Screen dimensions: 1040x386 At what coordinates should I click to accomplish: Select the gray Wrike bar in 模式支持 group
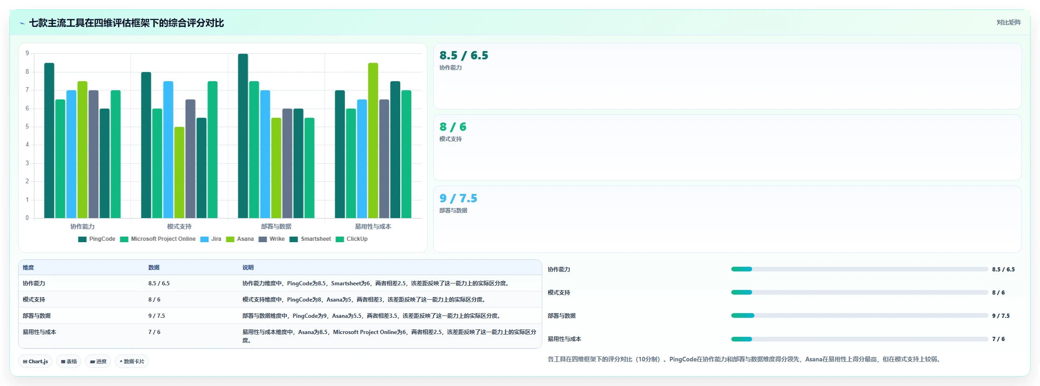point(190,159)
